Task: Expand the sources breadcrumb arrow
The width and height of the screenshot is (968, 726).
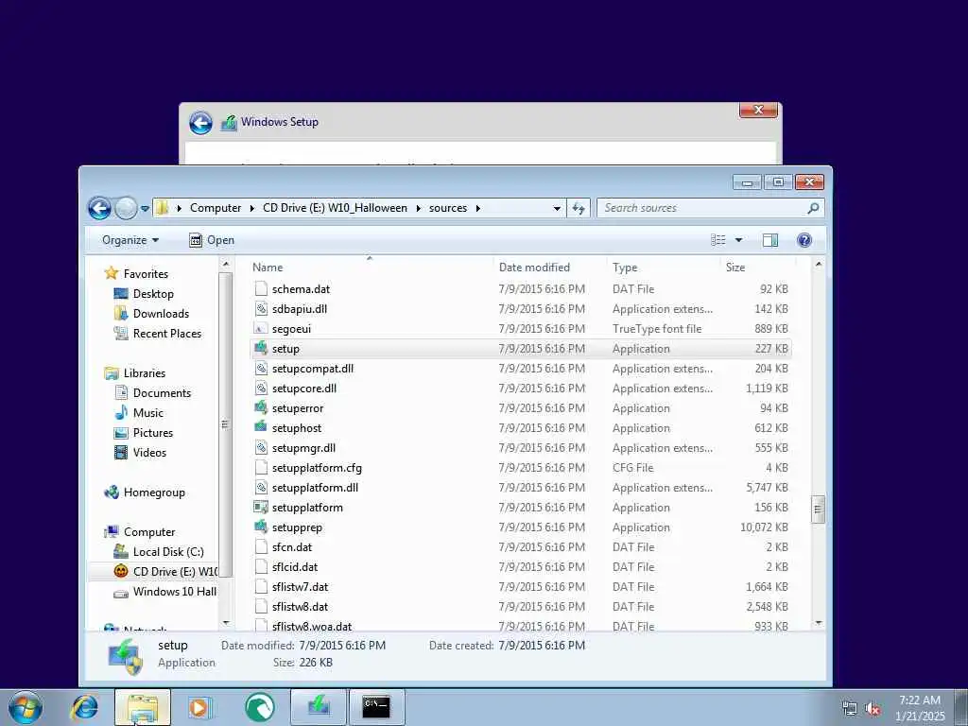Action: pyautogui.click(x=477, y=208)
